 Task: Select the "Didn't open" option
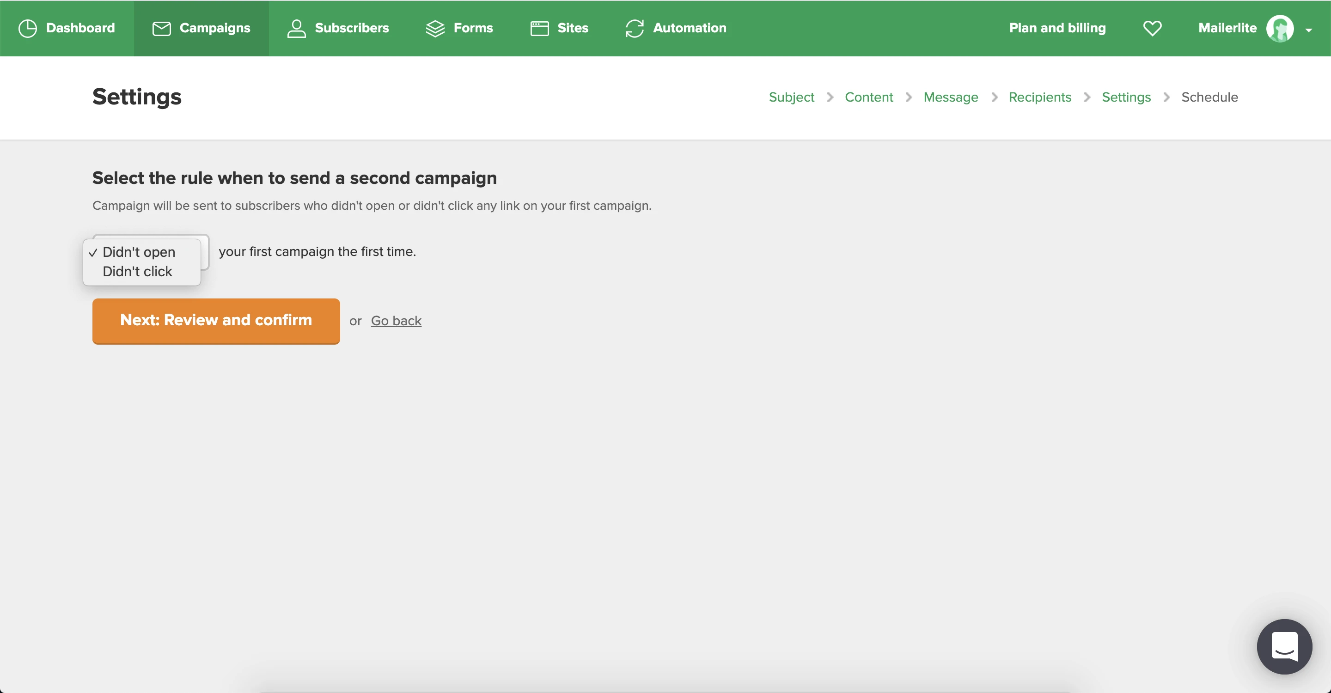pos(139,252)
